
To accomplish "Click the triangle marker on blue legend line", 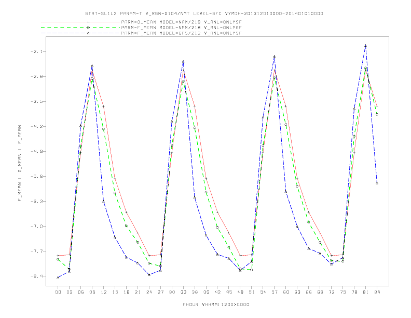I will tap(88, 33).
